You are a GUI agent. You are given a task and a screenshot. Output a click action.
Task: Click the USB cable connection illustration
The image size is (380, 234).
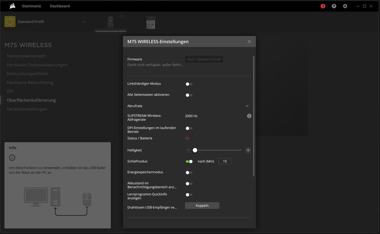pyautogui.click(x=57, y=201)
